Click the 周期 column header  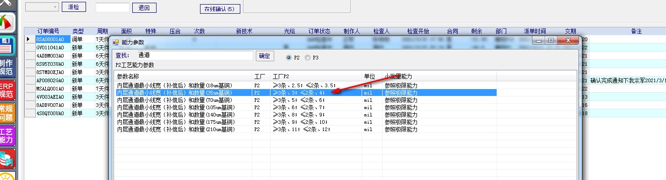102,31
